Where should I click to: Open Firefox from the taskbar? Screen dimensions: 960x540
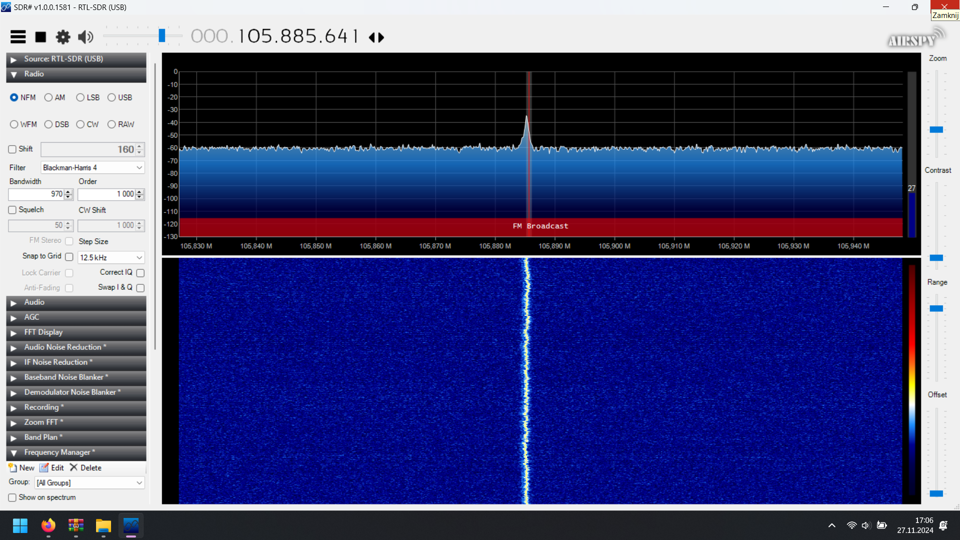pos(48,525)
